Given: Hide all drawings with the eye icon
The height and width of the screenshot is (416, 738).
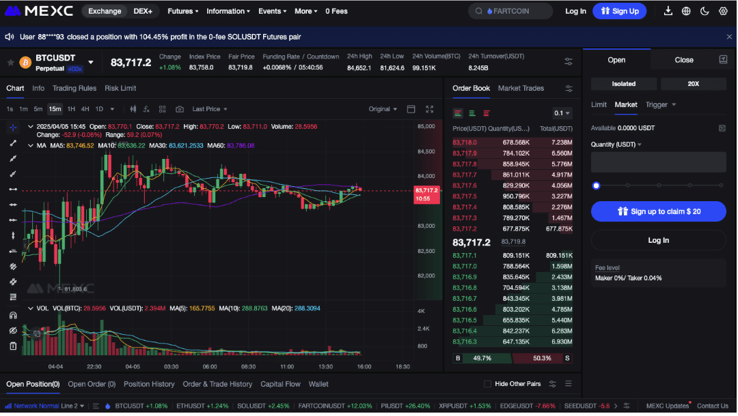Looking at the screenshot, I should coord(13,331).
